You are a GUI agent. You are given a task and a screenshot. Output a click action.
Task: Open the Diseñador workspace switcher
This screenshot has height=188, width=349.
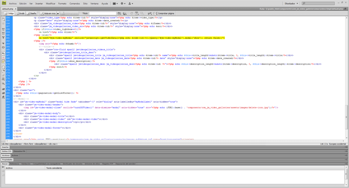[291, 3]
